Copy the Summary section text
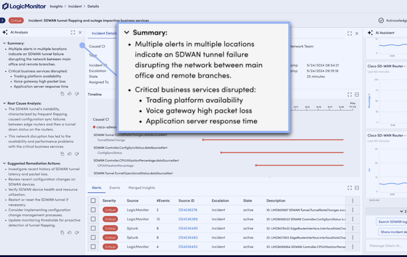Viewport: 407px width, 257px height. (x=62, y=94)
